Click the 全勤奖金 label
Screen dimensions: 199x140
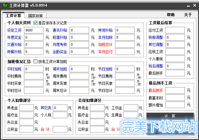pyautogui.click(x=60, y=52)
